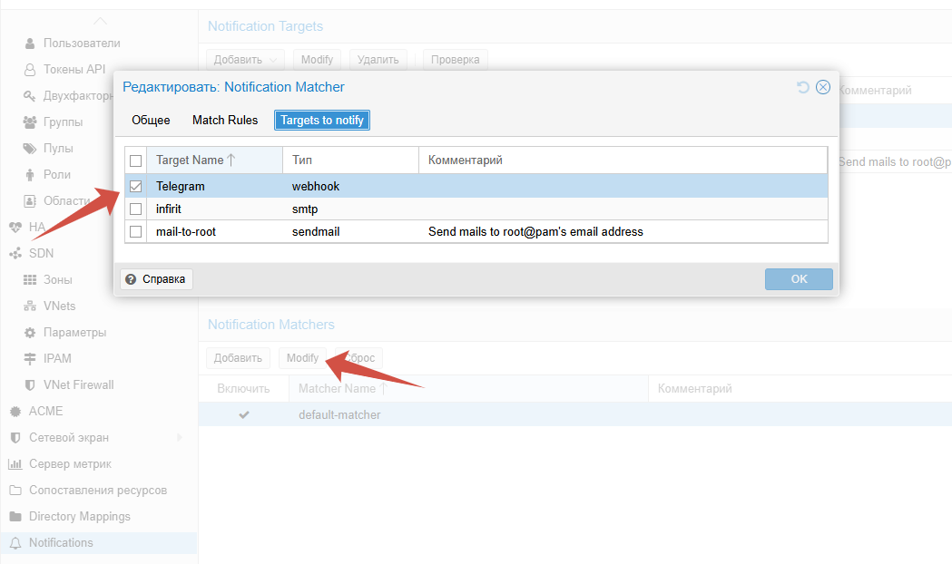Reset the Notification Matcher dialog form

pos(803,87)
